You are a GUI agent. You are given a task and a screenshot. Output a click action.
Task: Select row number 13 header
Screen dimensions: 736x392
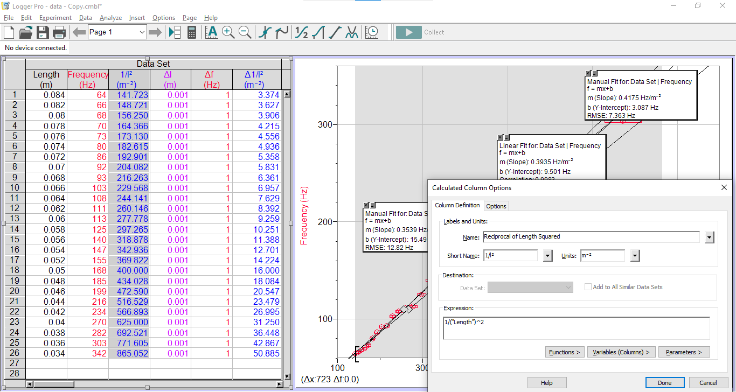pyautogui.click(x=15, y=219)
